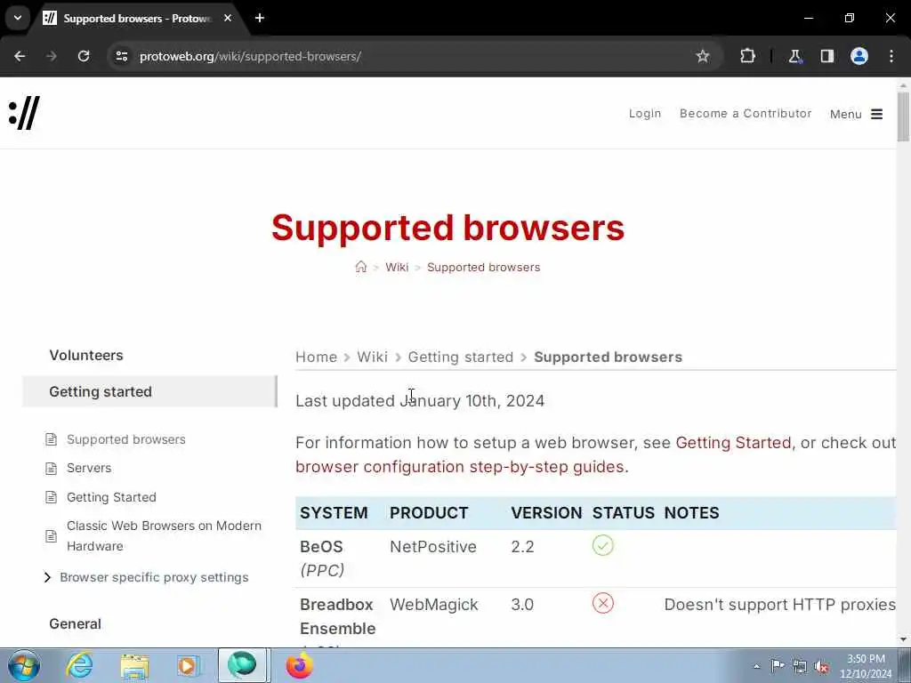
Task: Open Classic Web Browsers on Modern Hardware
Action: coord(164,535)
